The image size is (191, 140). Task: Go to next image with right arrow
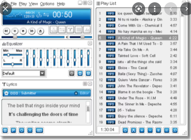click(186, 9)
